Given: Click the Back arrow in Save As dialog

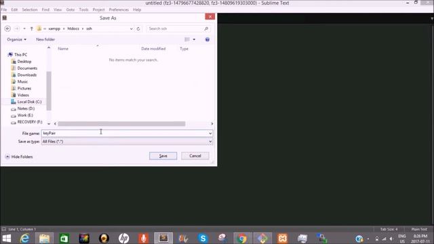Looking at the screenshot, I should tap(7, 28).
